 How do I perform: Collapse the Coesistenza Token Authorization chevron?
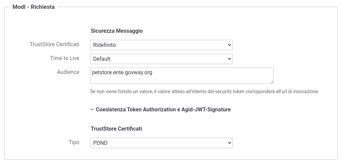click(92, 109)
